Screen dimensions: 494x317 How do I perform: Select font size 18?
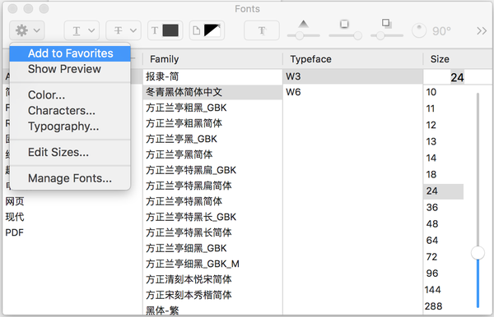pyautogui.click(x=444, y=174)
